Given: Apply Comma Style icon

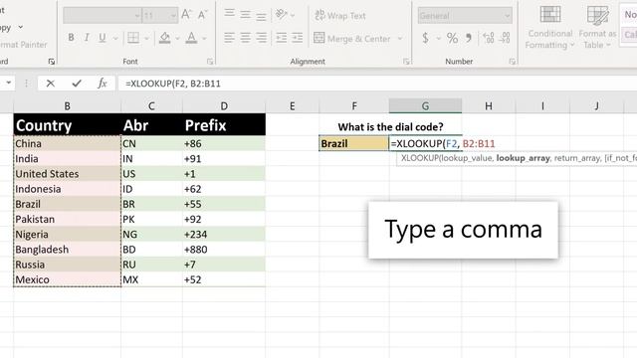Looking at the screenshot, I should coord(469,38).
